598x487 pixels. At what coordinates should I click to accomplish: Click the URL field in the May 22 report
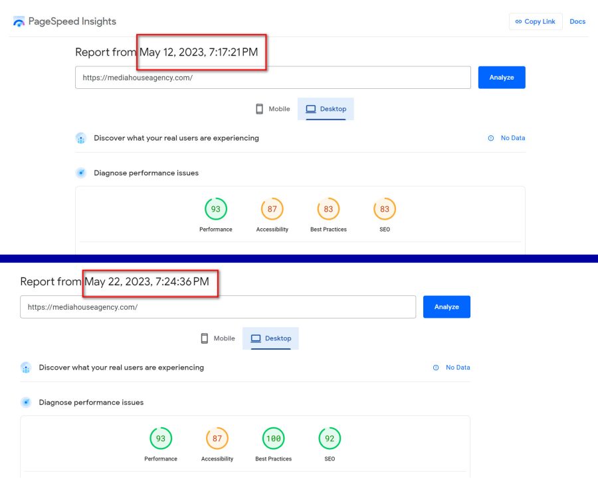pos(218,307)
